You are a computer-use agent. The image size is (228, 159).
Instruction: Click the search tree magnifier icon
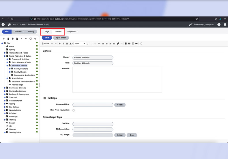pyautogui.click(x=35, y=39)
